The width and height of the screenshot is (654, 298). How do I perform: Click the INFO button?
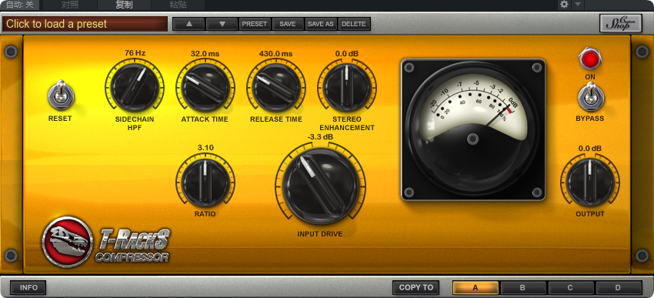coord(28,287)
